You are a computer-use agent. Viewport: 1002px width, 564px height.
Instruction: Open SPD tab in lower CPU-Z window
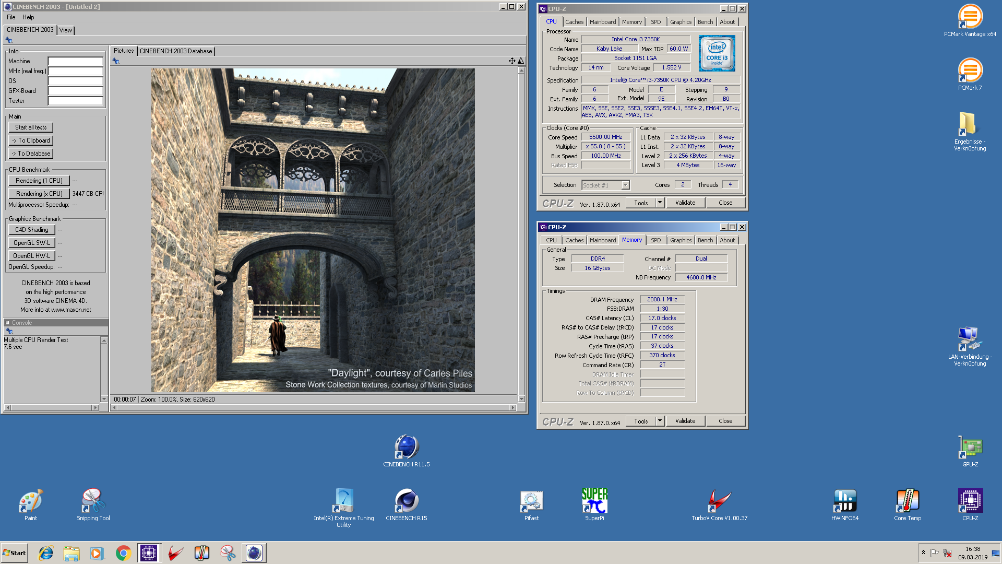coord(655,240)
